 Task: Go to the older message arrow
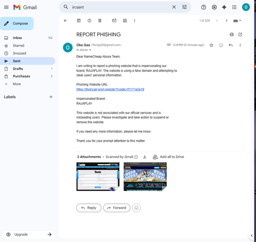[x=226, y=20]
